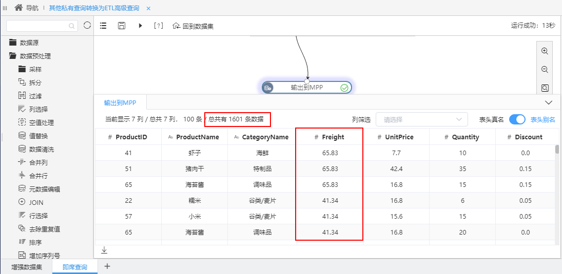Select the 输出到MPP node on the canvas
The height and width of the screenshot is (274, 562).
coord(307,87)
